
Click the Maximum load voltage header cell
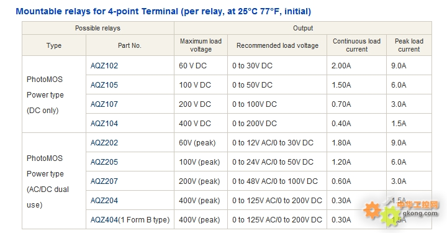click(201, 45)
